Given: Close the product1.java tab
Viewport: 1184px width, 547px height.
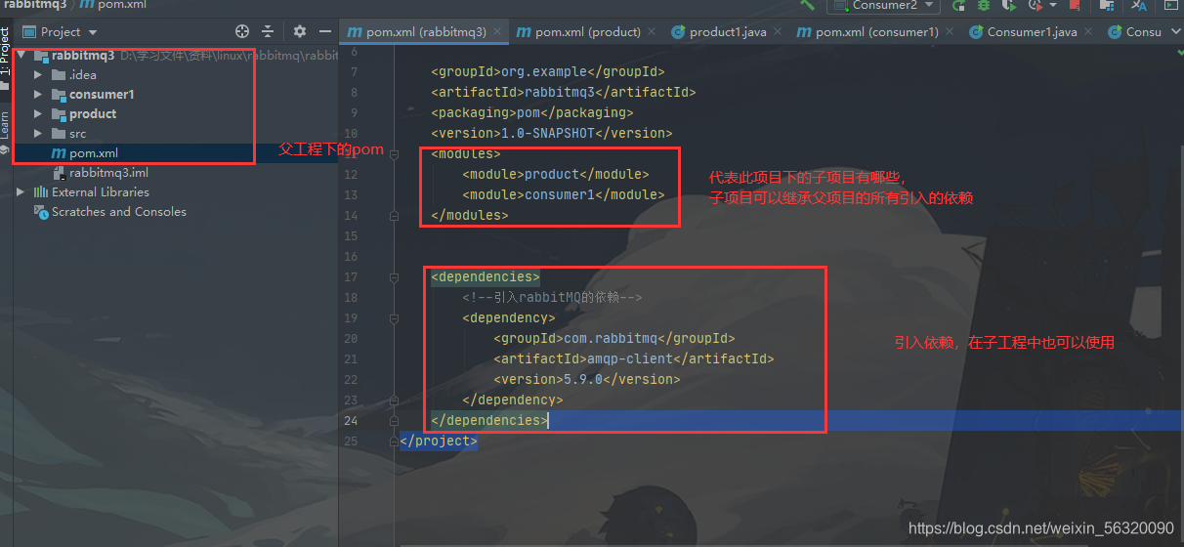Looking at the screenshot, I should point(778,31).
